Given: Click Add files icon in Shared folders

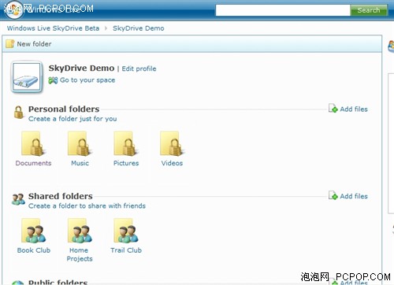Looking at the screenshot, I should [333, 195].
